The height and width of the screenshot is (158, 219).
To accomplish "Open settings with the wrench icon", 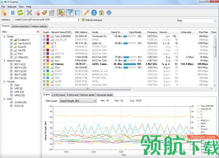I will (86, 13).
